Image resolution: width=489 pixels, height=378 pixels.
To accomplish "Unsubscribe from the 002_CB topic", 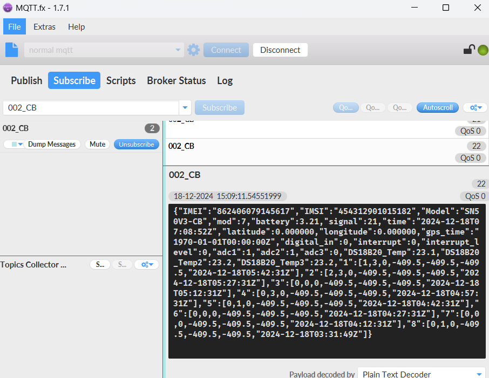I will pyautogui.click(x=137, y=145).
